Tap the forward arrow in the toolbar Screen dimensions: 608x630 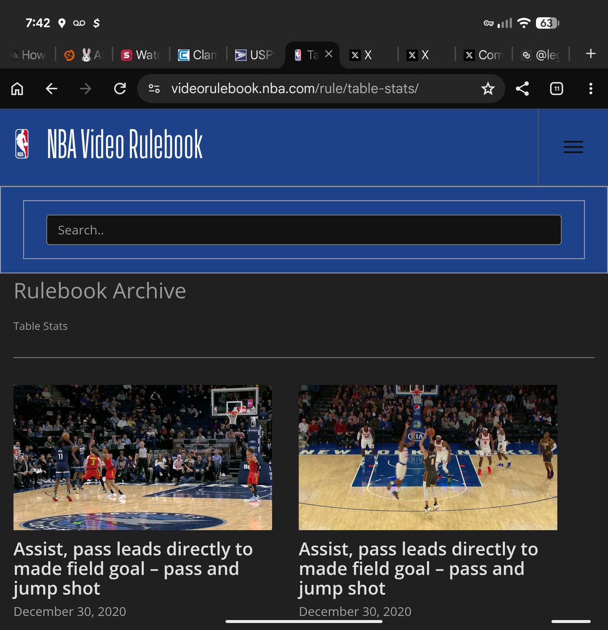click(86, 89)
